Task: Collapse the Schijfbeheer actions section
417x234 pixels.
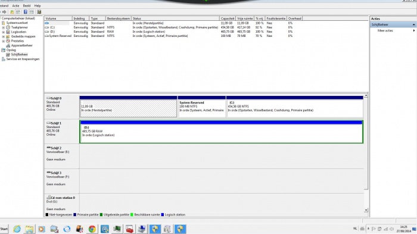Action: click(x=413, y=24)
